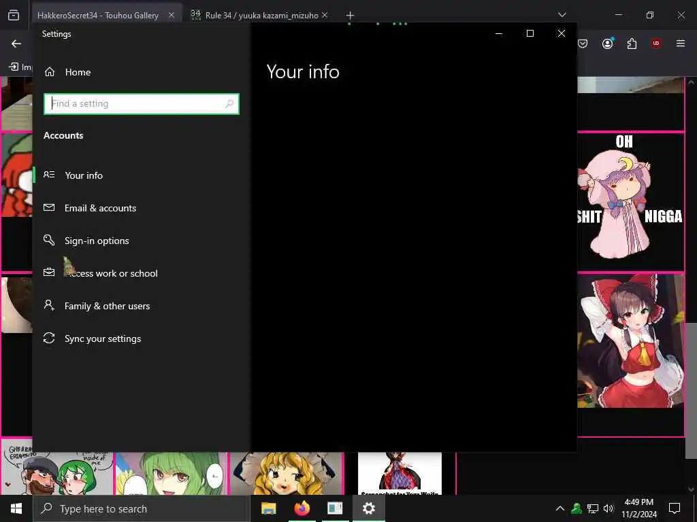The width and height of the screenshot is (697, 522).
Task: Click the Family & other users person-plus icon
Action: [49, 305]
